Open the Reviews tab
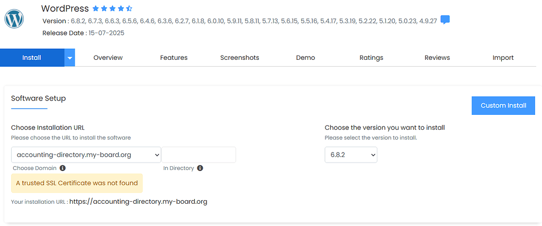542x226 pixels. pos(437,58)
